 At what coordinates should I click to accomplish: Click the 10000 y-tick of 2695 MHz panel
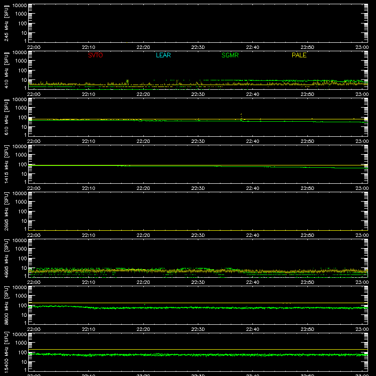coord(20,194)
